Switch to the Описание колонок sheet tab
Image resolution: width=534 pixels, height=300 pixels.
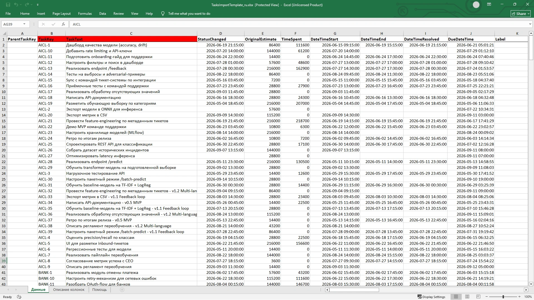coord(69,289)
